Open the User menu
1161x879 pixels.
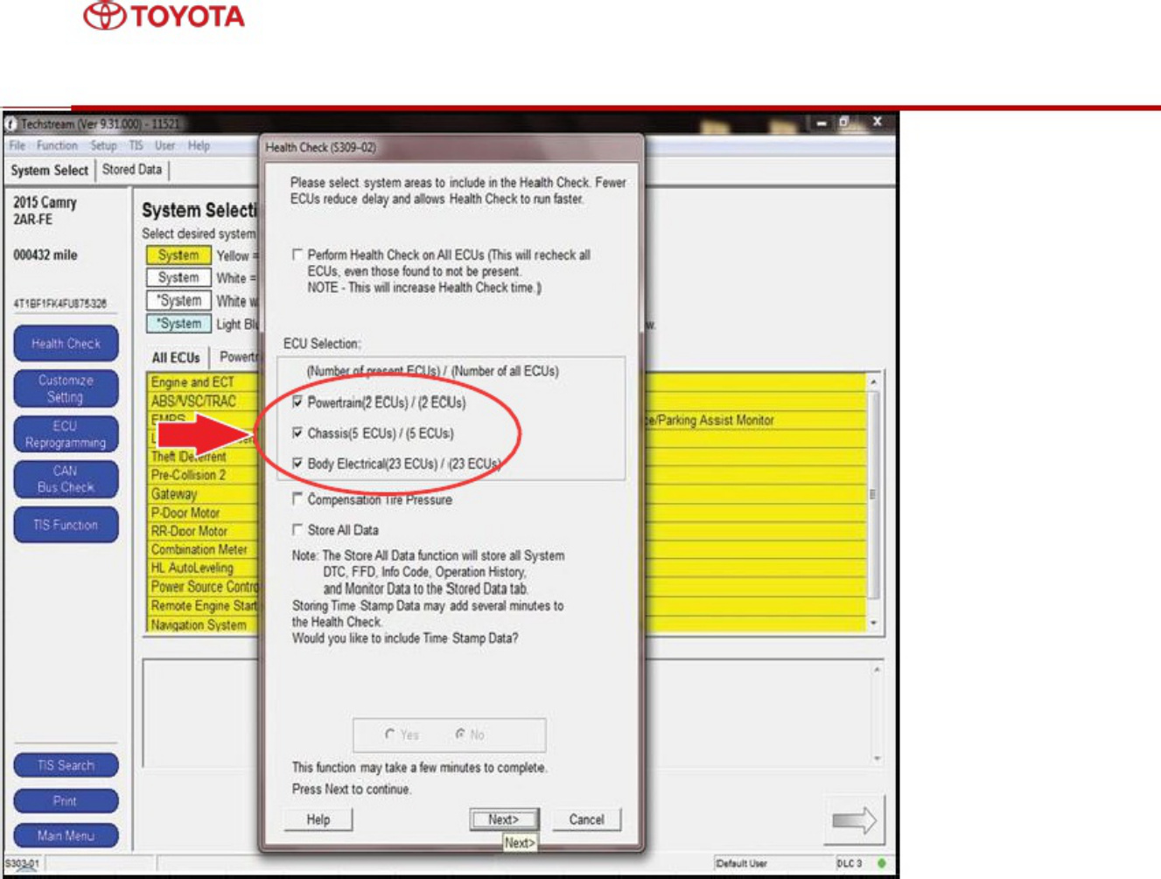[164, 146]
